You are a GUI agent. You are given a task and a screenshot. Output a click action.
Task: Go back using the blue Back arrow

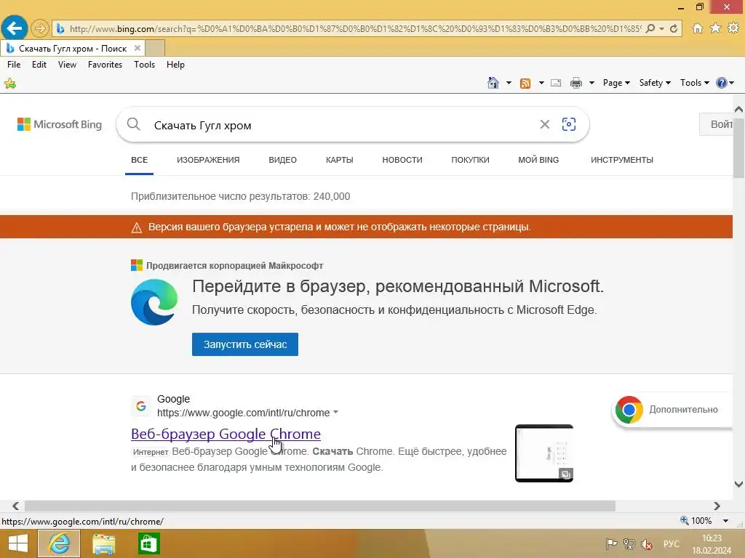[15, 28]
